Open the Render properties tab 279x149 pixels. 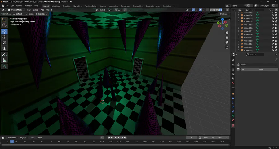click(x=233, y=65)
